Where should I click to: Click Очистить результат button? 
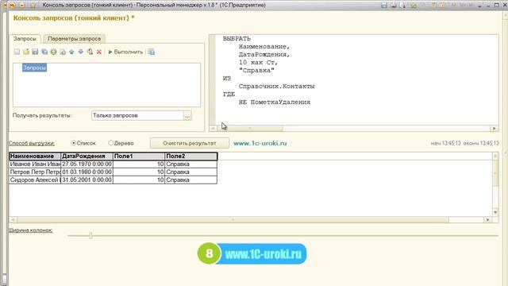(x=190, y=143)
